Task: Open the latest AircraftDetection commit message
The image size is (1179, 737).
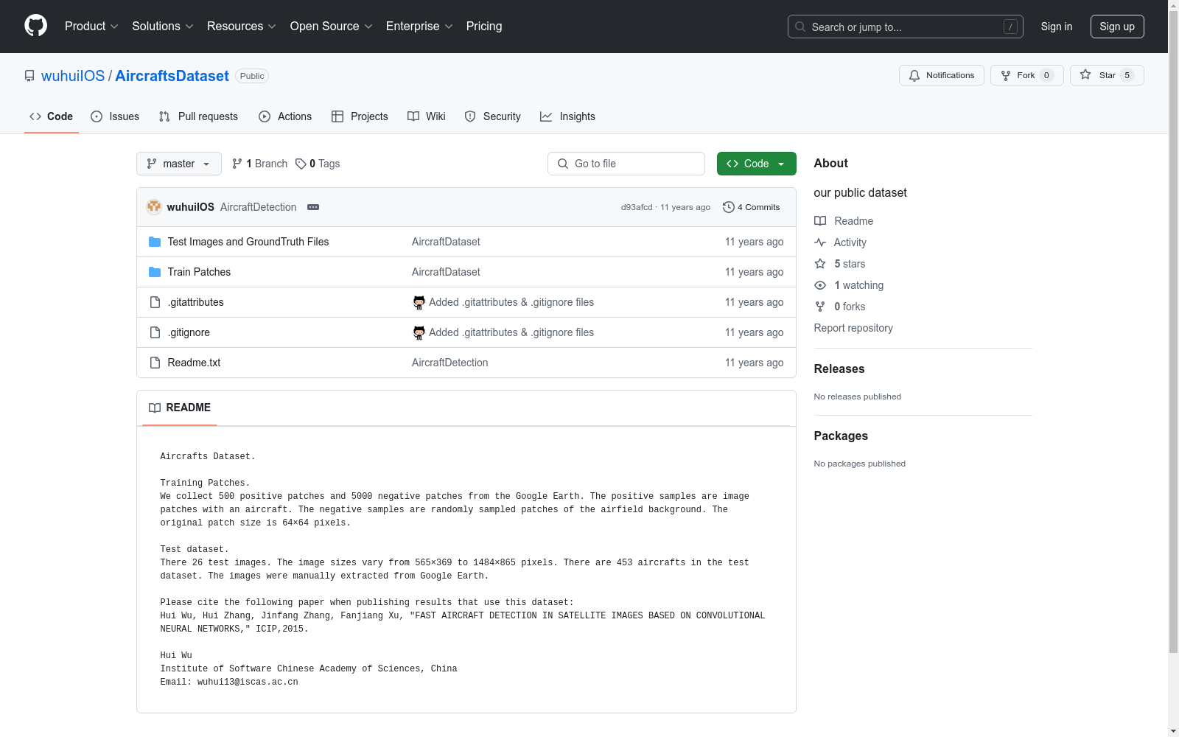Action: (x=258, y=207)
